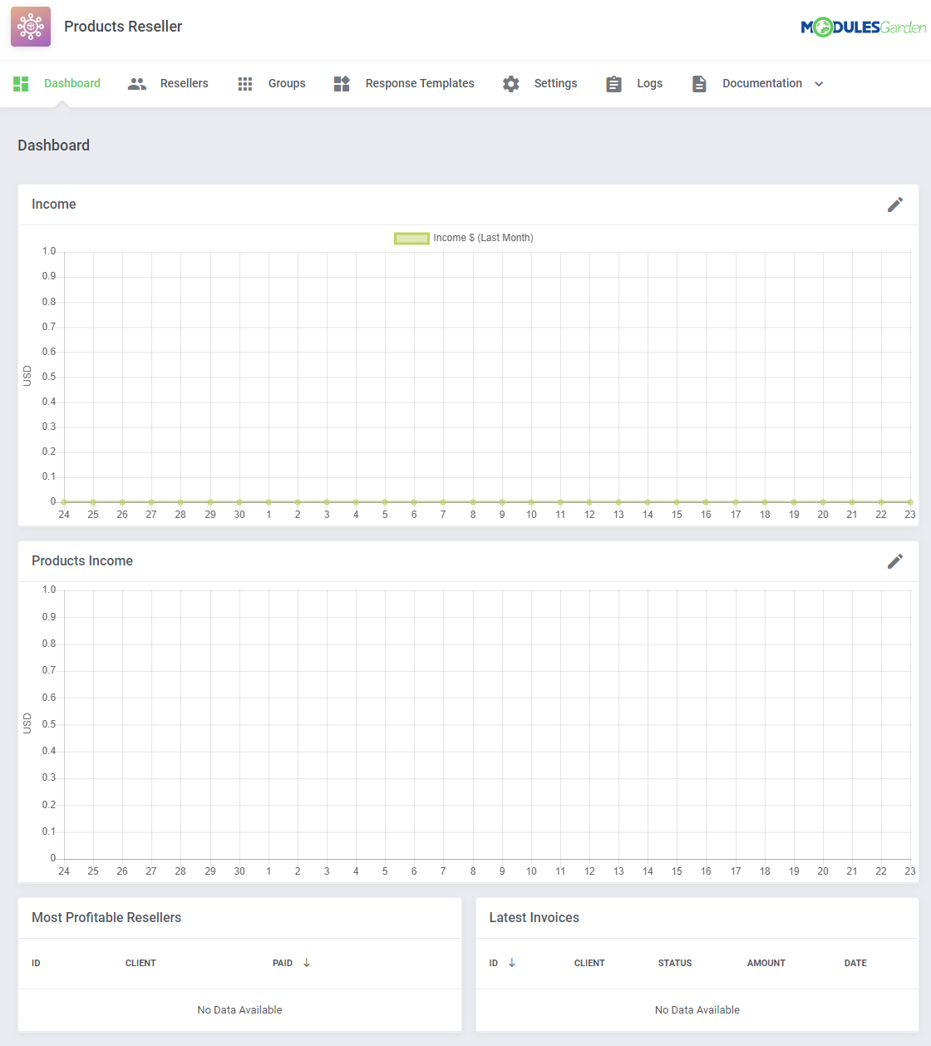
Task: Click the Products Income panel heading
Action: coord(82,561)
